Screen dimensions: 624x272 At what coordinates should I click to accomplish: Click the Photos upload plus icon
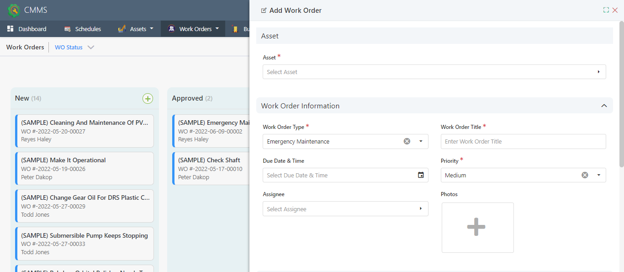point(477,227)
